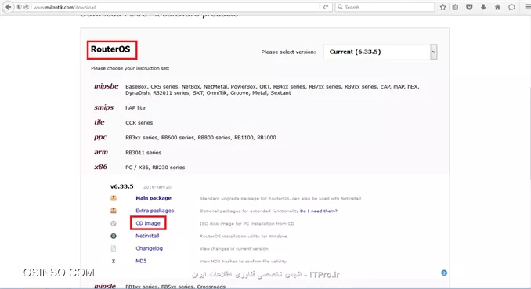The image size is (531, 289).
Task: Open chat speech bubble icon
Action: [511, 7]
